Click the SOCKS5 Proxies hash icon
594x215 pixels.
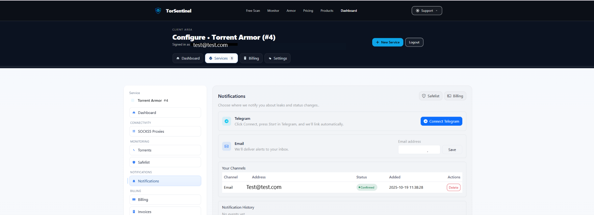[134, 131]
